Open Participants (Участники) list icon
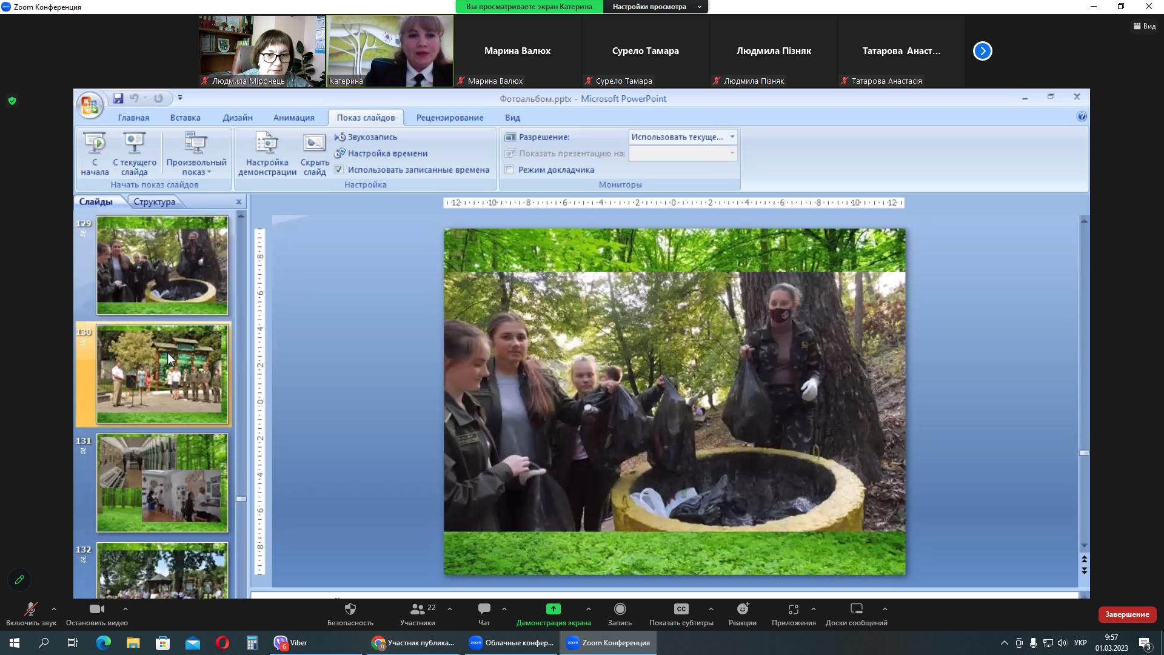This screenshot has width=1164, height=655. click(417, 609)
